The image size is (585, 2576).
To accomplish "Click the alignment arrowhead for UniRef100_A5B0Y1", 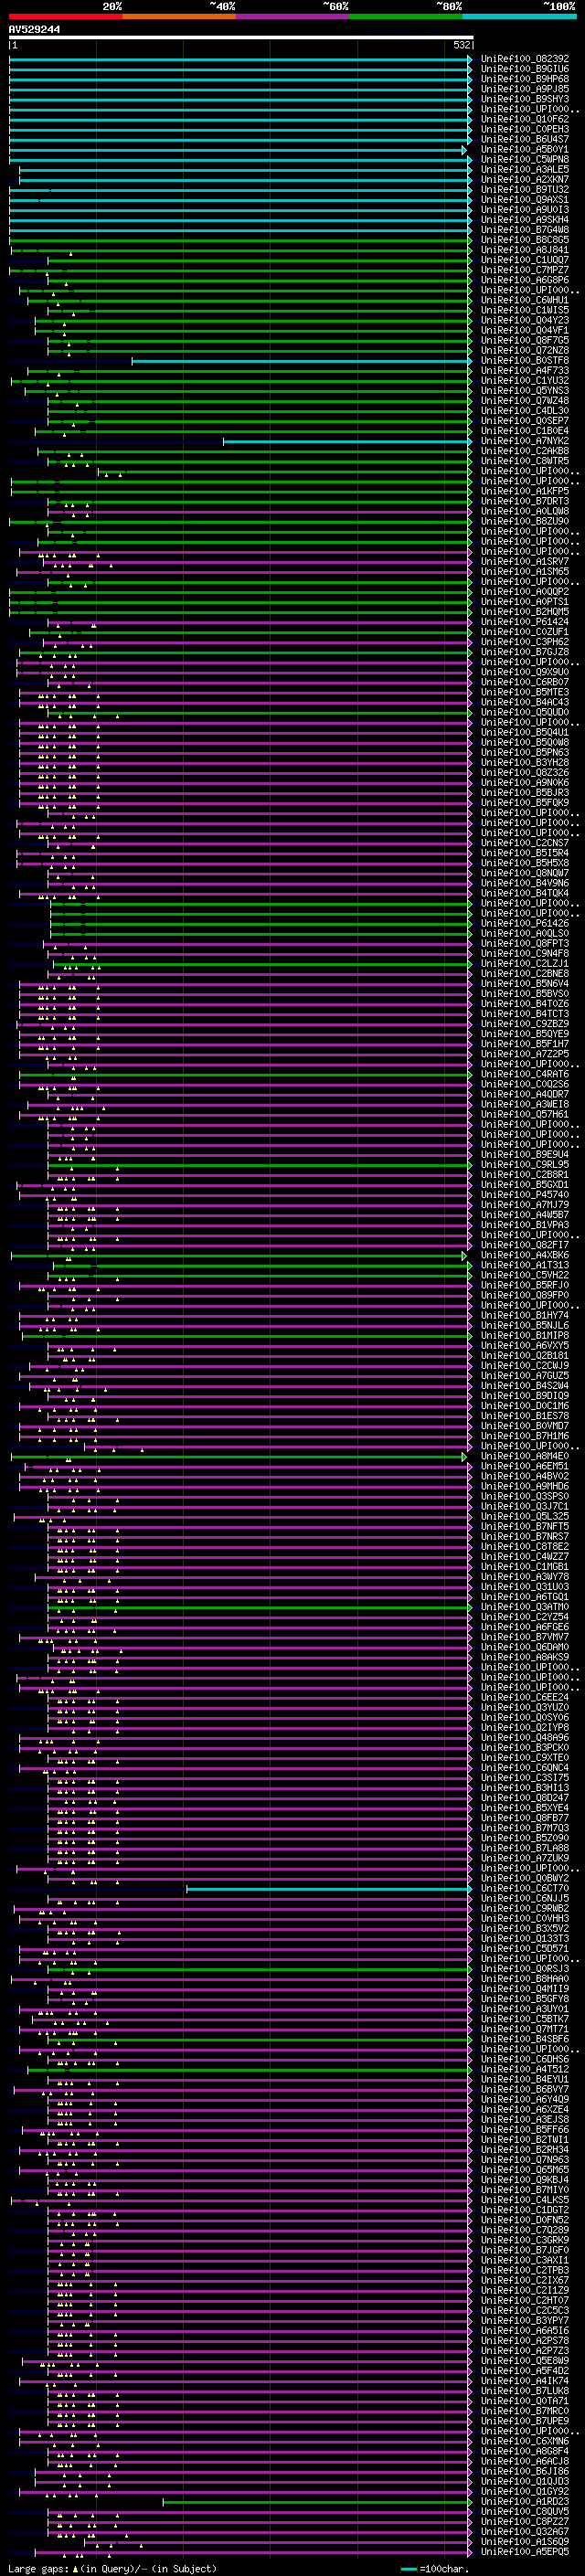I will [464, 150].
